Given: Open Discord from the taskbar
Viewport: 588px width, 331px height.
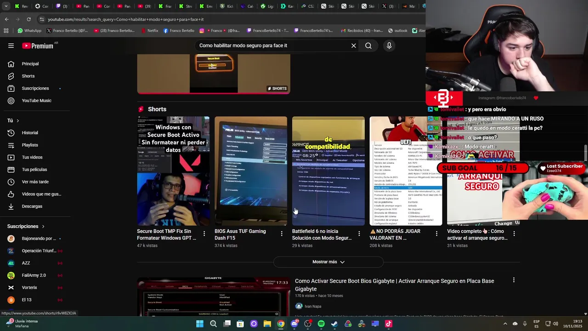Looking at the screenshot, I should (x=294, y=324).
